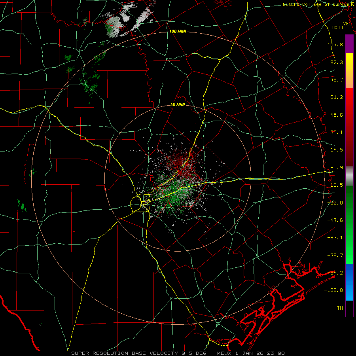
Task: Click the TH legend label
Action: [x=340, y=308]
